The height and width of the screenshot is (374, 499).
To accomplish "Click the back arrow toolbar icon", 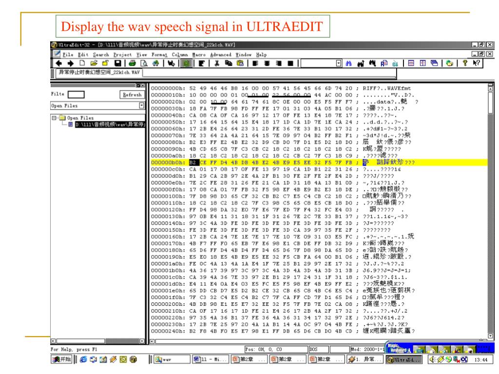I will click(x=59, y=63).
